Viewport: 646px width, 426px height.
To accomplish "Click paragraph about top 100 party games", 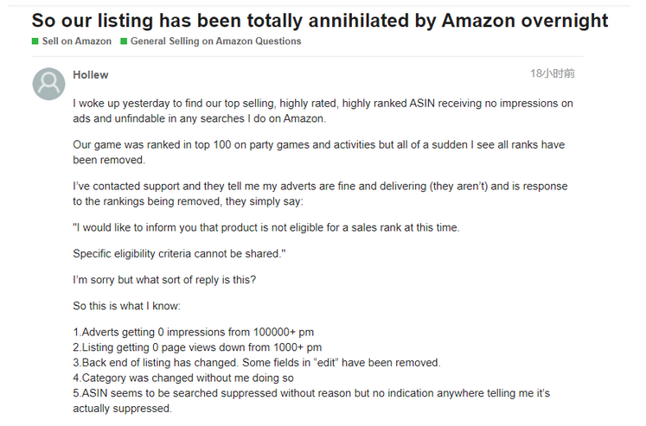I will click(x=319, y=152).
